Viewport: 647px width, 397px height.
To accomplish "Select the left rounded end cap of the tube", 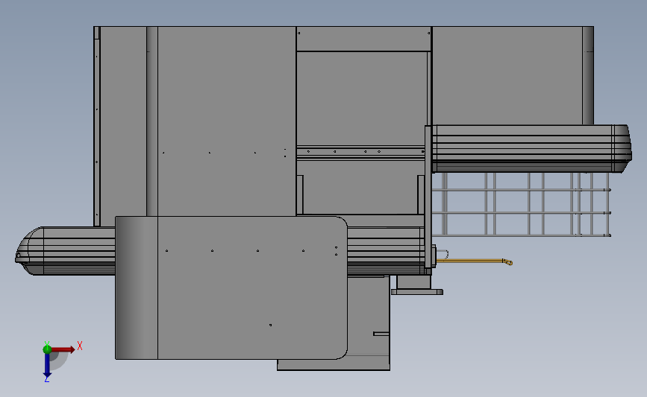I will 29,251.
